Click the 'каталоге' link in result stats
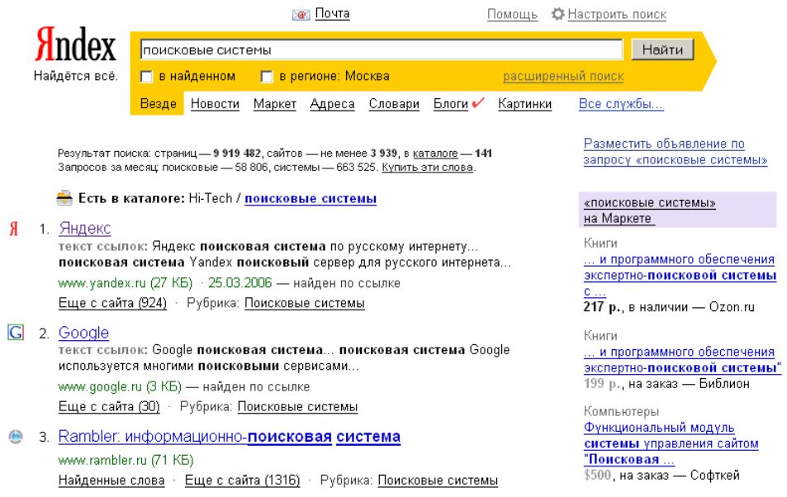The image size is (787, 497). (435, 154)
